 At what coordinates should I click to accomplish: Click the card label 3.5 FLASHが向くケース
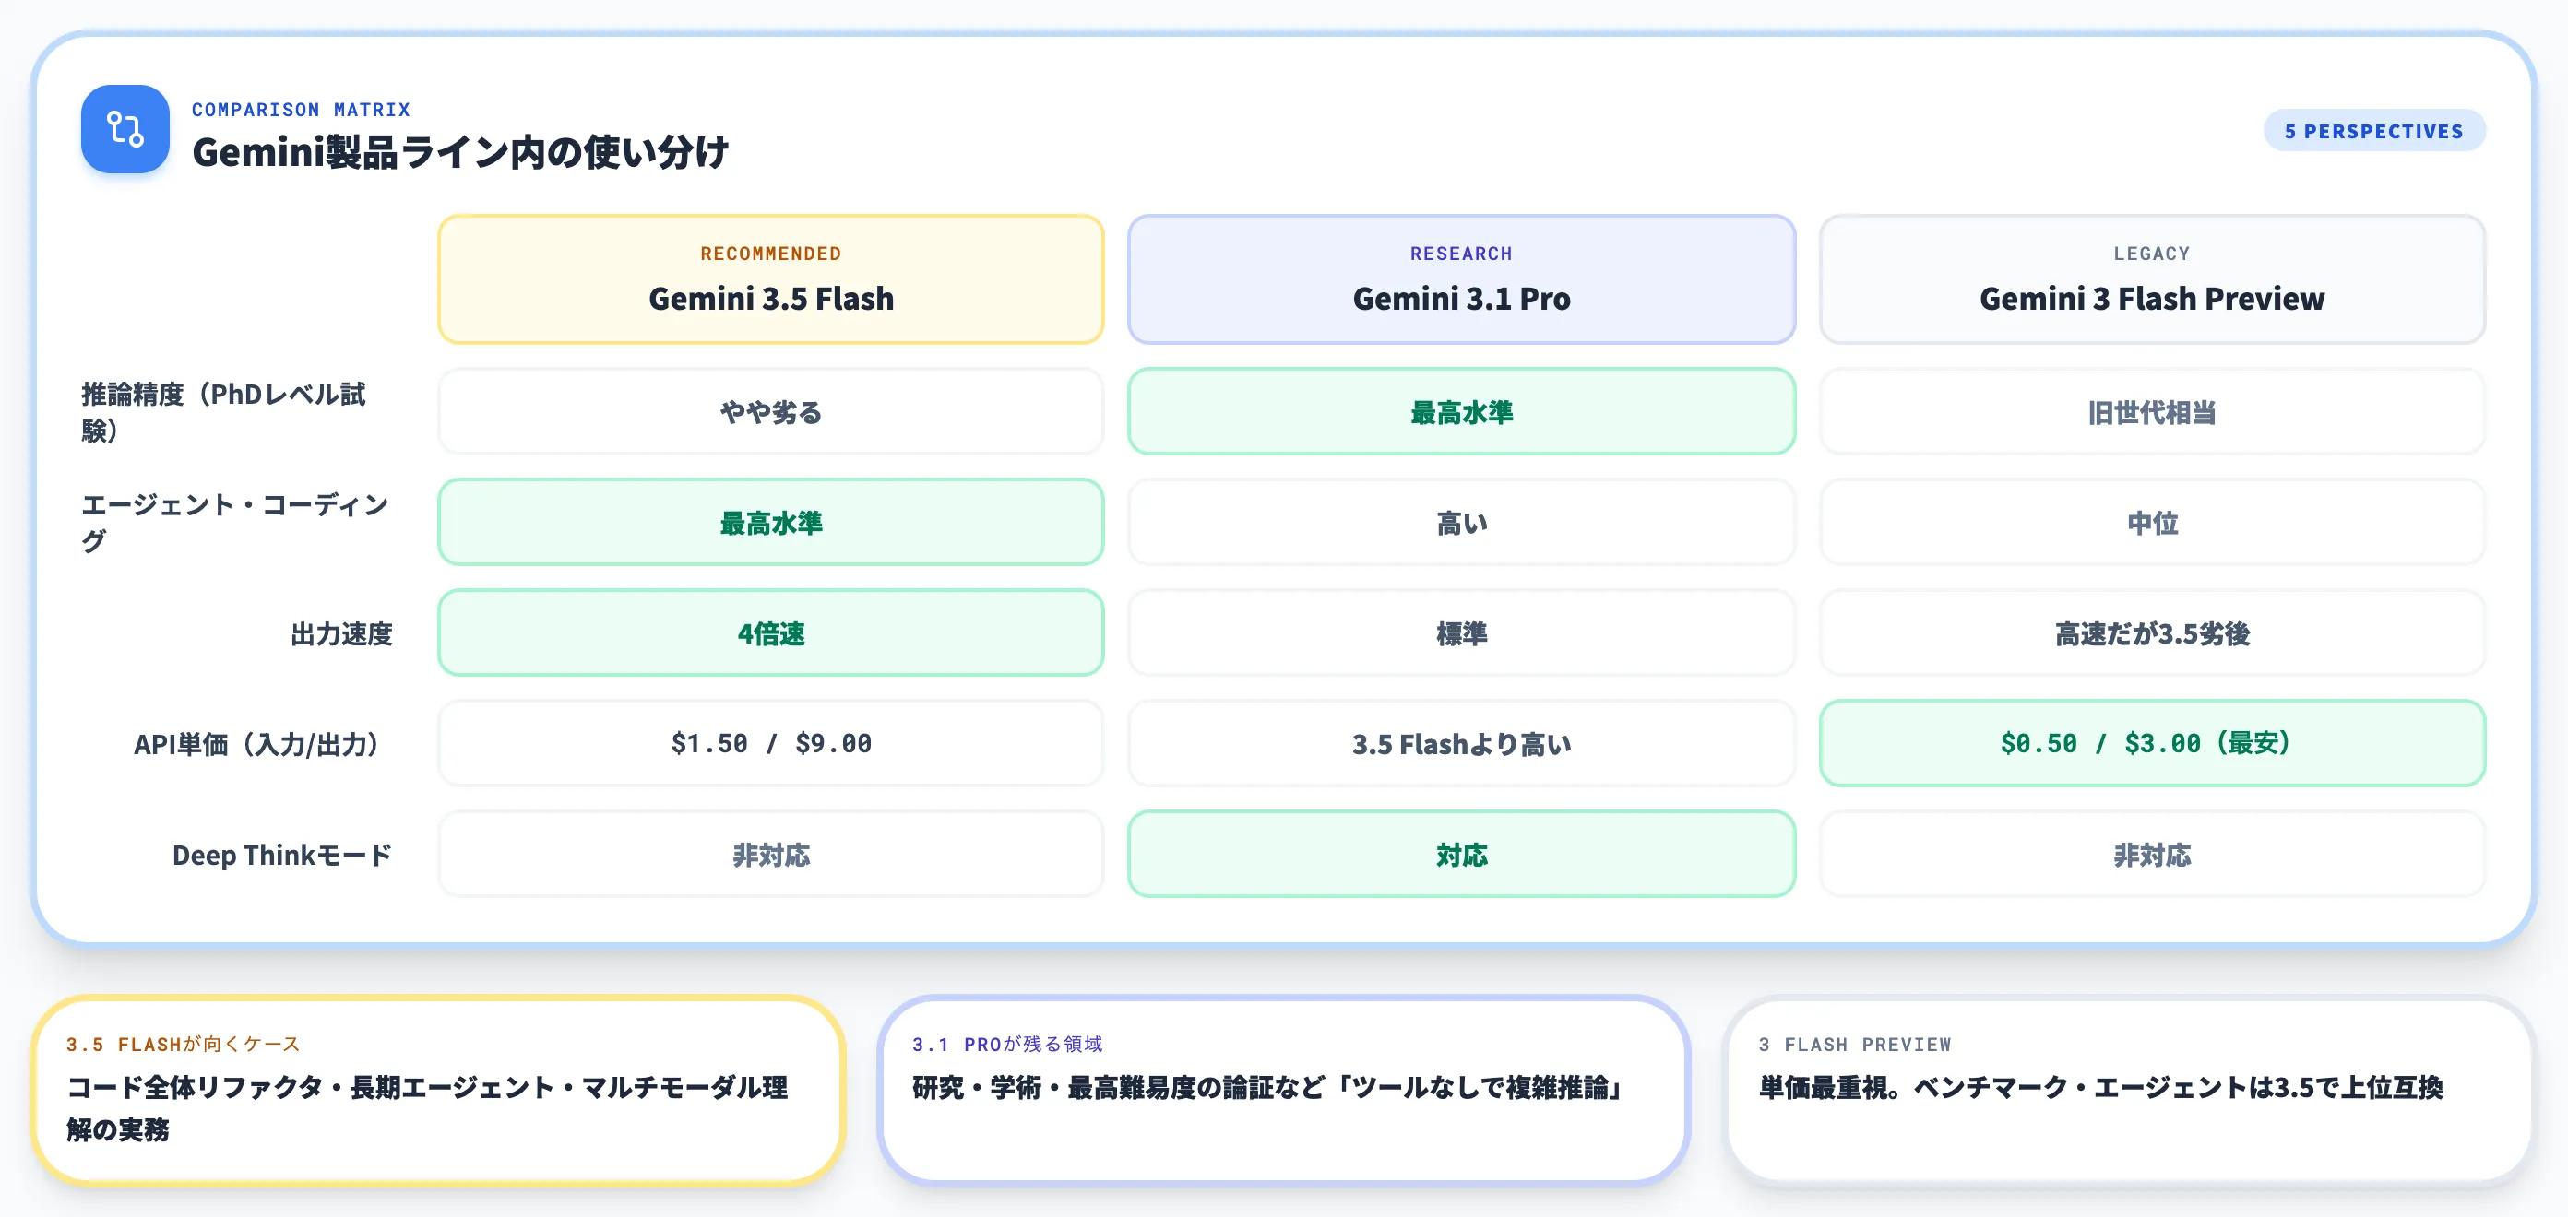[183, 1045]
